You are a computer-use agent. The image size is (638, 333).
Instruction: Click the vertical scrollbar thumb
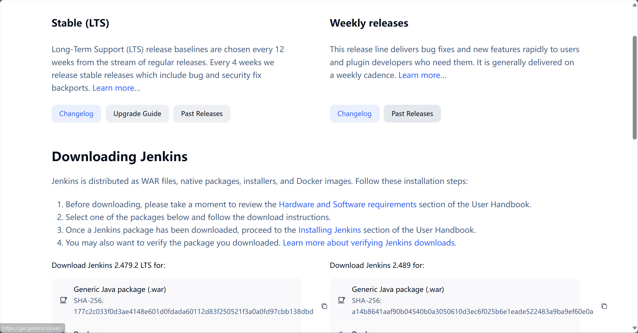[634, 88]
